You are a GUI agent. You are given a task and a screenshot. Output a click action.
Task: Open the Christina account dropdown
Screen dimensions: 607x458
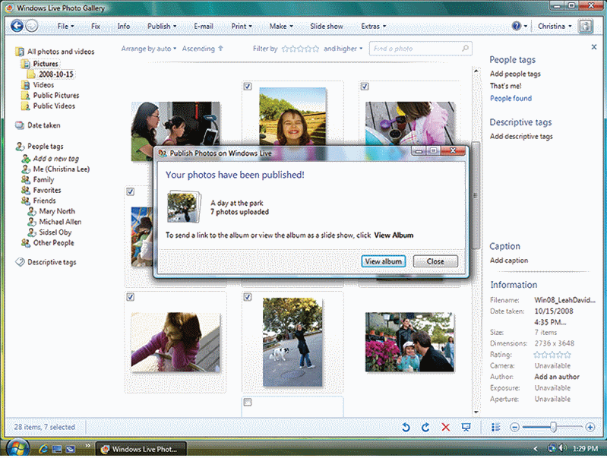click(x=555, y=26)
